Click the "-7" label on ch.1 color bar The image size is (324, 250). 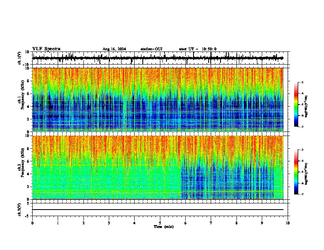[302, 127]
